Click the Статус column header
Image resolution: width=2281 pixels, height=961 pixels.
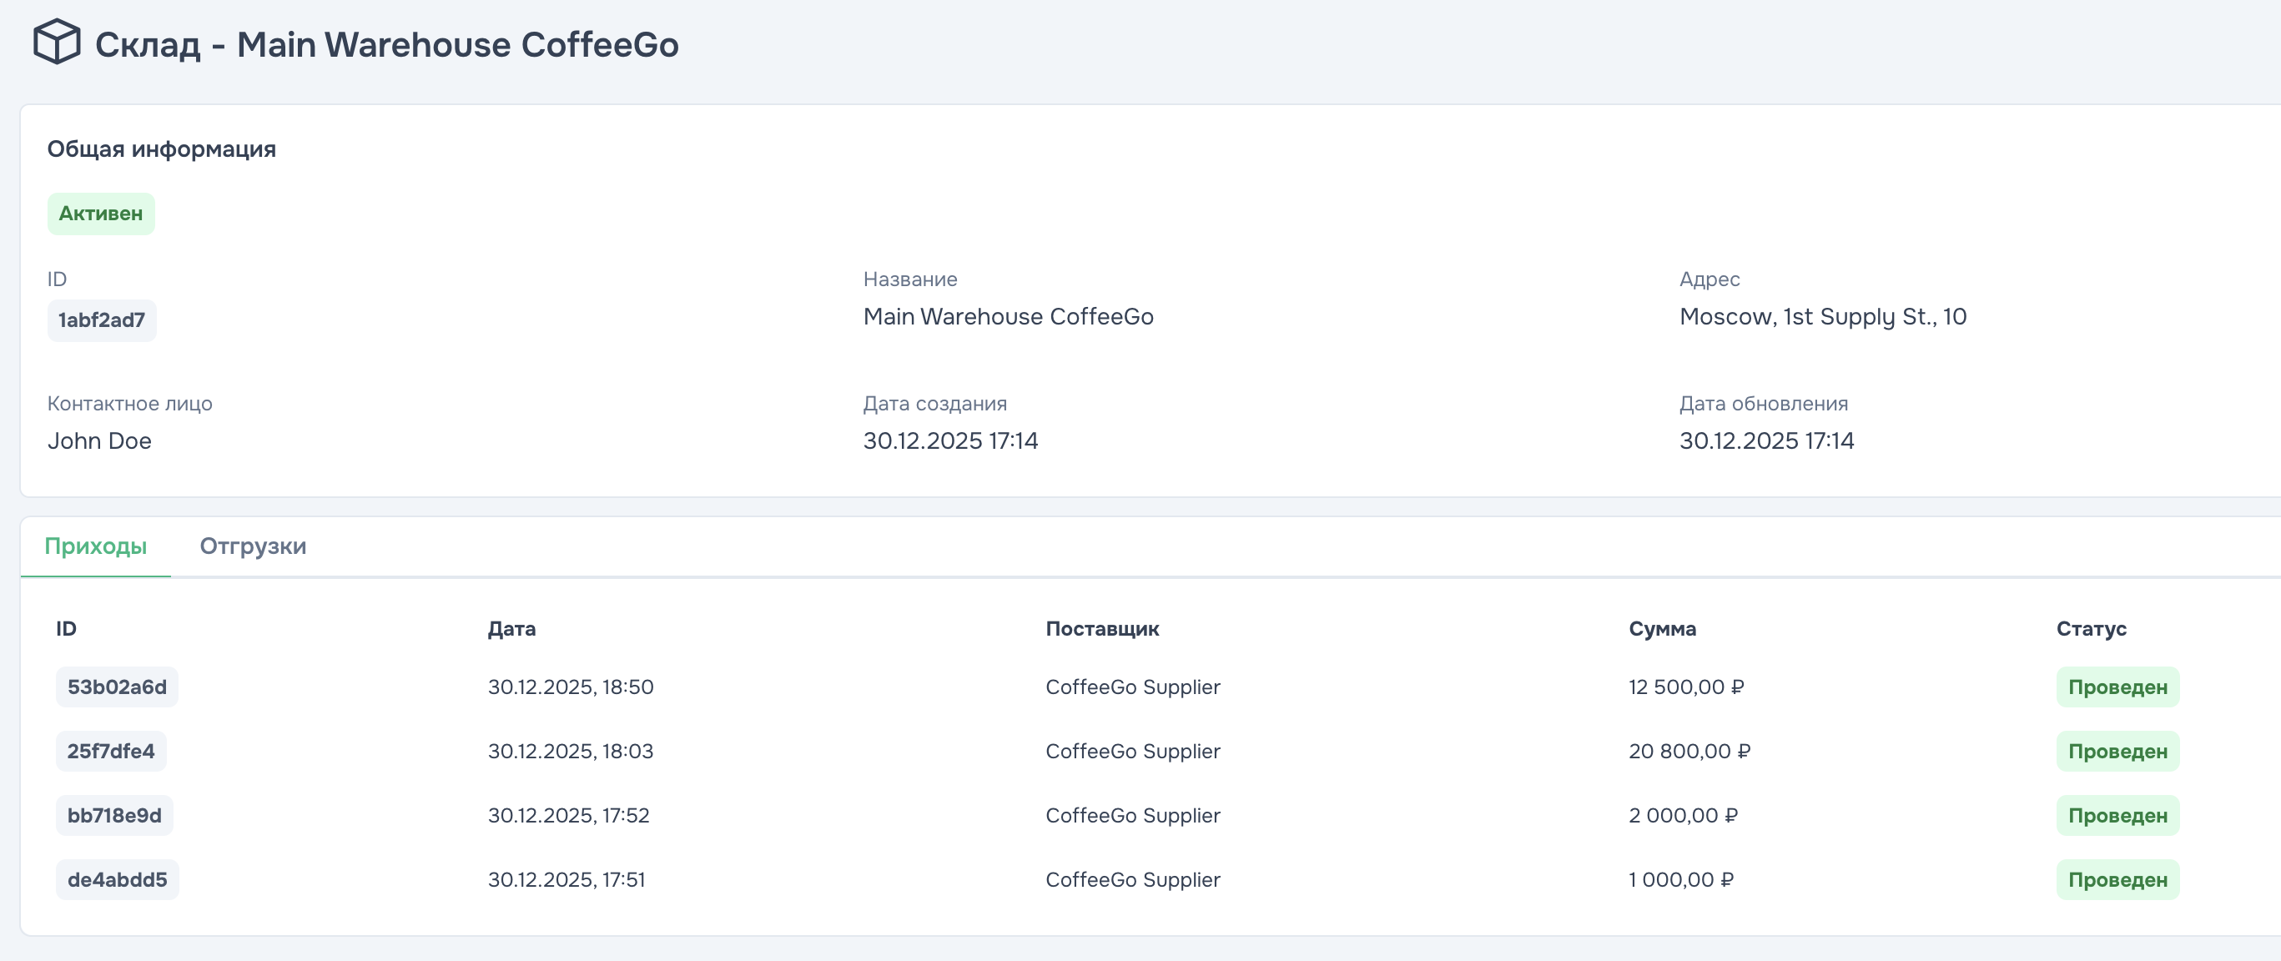coord(2091,629)
